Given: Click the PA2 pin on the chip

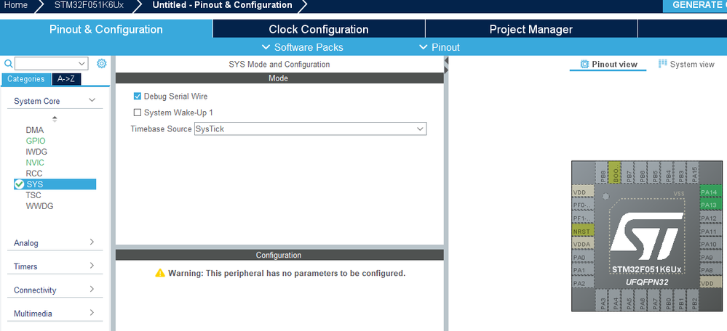Looking at the screenshot, I should pos(583,283).
